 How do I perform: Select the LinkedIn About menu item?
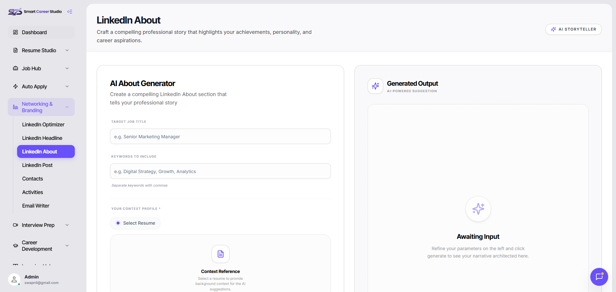point(46,151)
